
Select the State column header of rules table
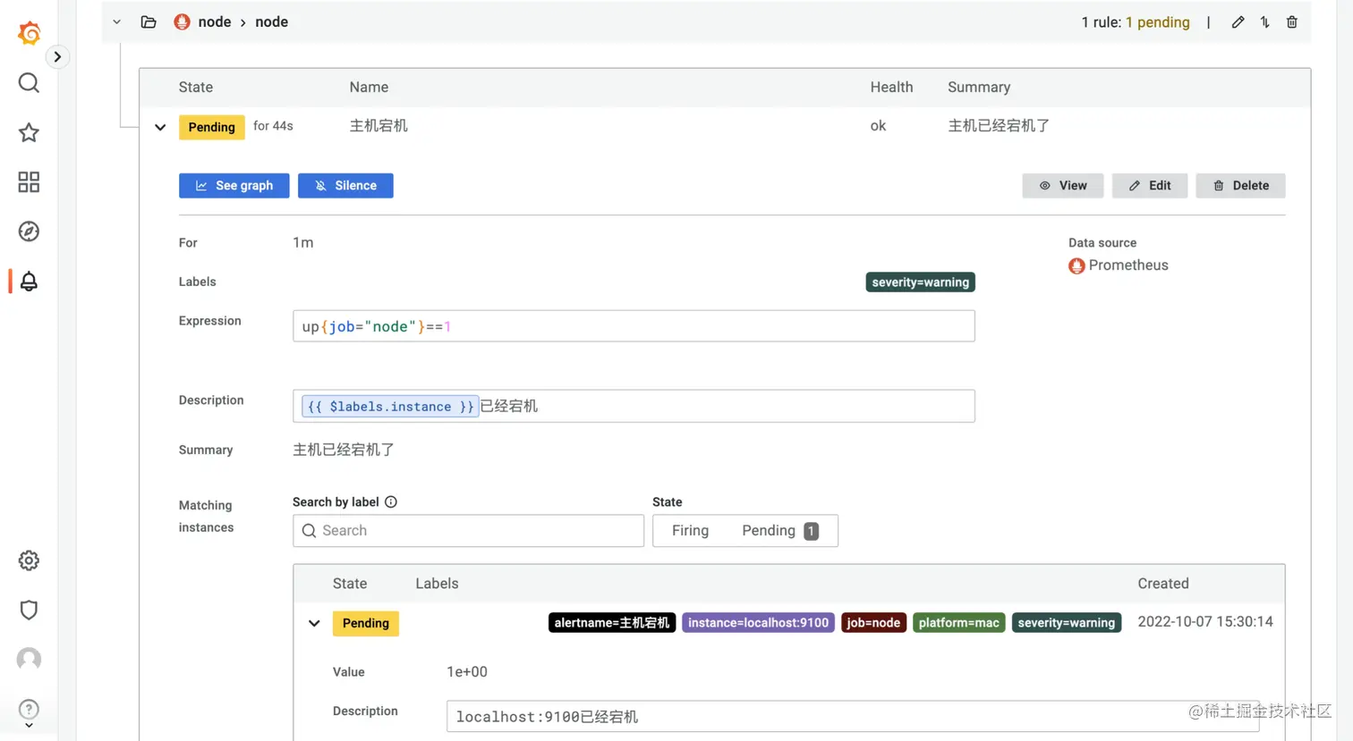click(x=196, y=88)
